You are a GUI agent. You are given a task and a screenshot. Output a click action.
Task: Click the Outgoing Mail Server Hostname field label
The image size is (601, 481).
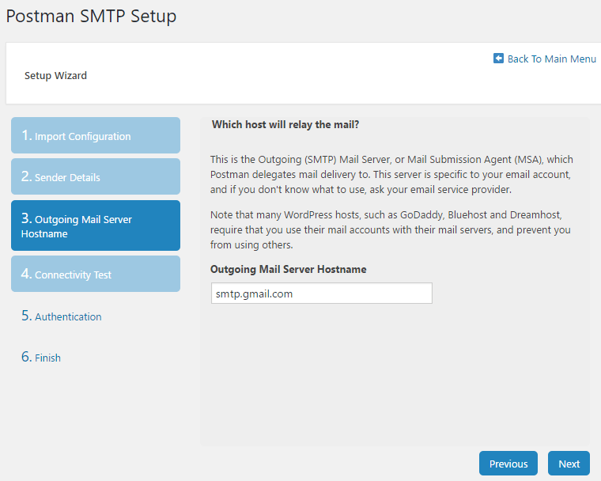(288, 269)
